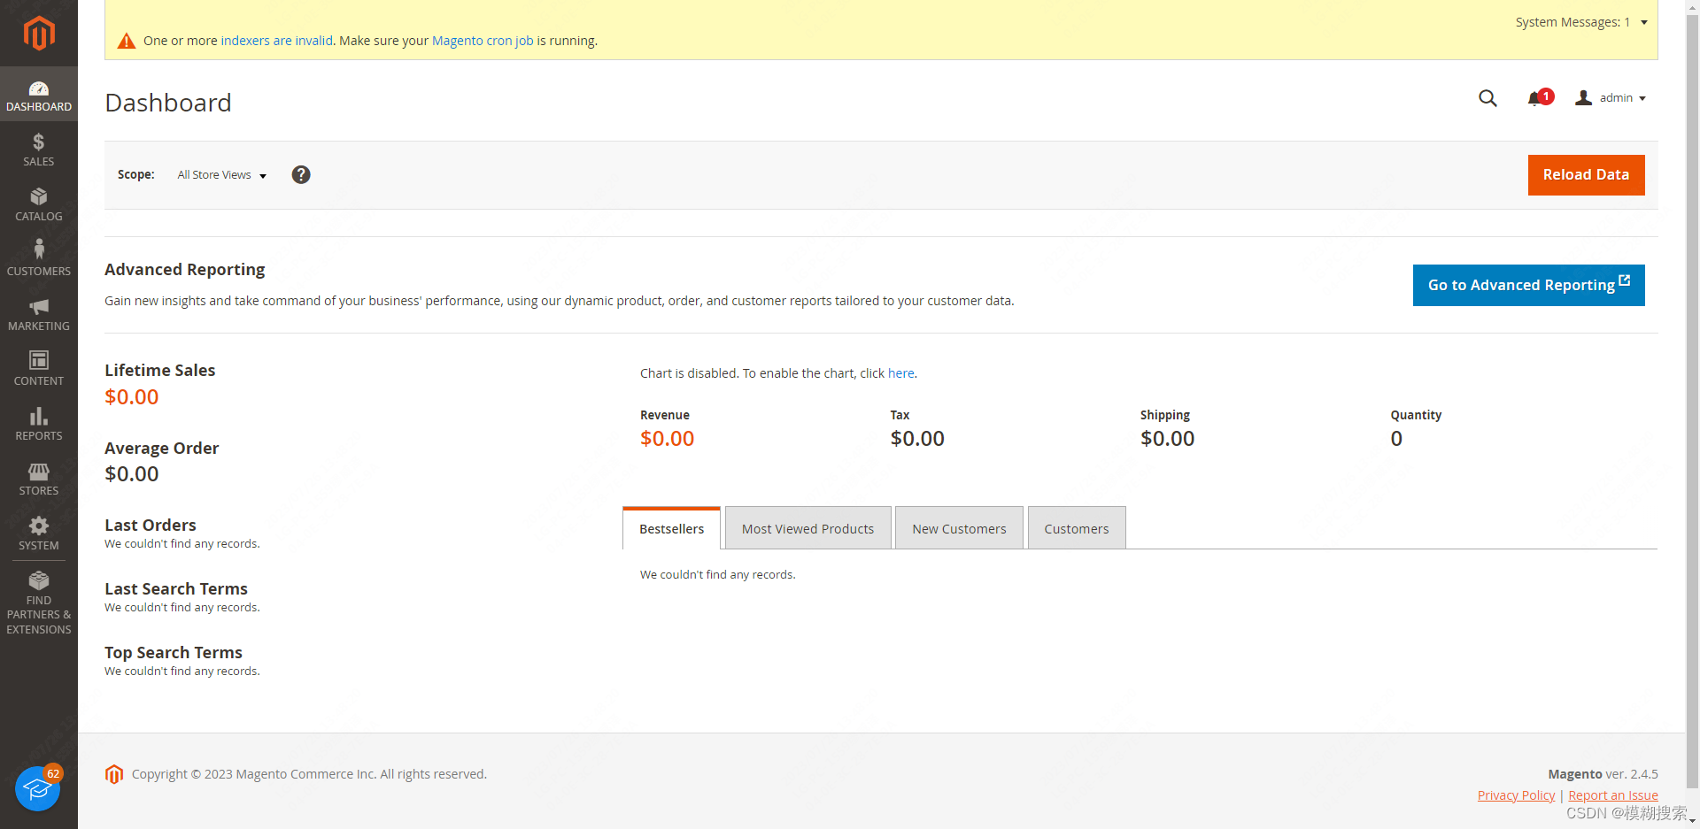The width and height of the screenshot is (1700, 829).
Task: Click the Average Order $0.00 value
Action: point(132,474)
